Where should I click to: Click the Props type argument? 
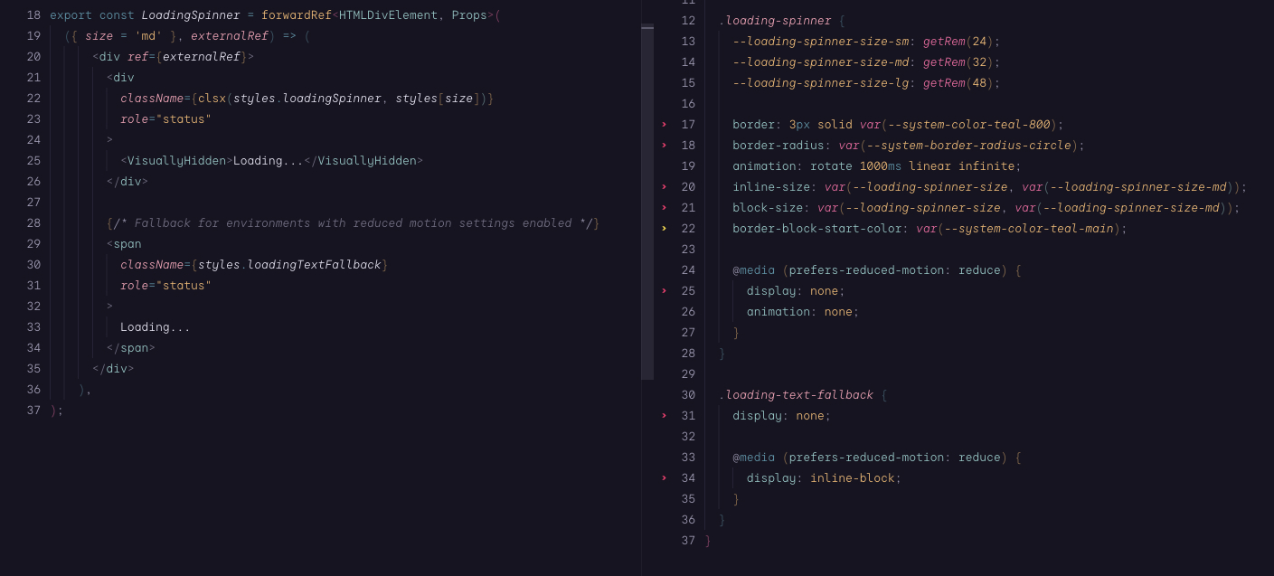coord(469,14)
